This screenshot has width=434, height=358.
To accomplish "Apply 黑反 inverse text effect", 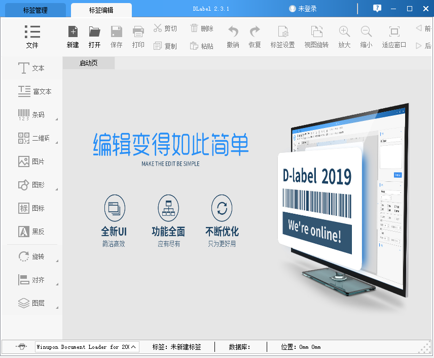I will [31, 231].
